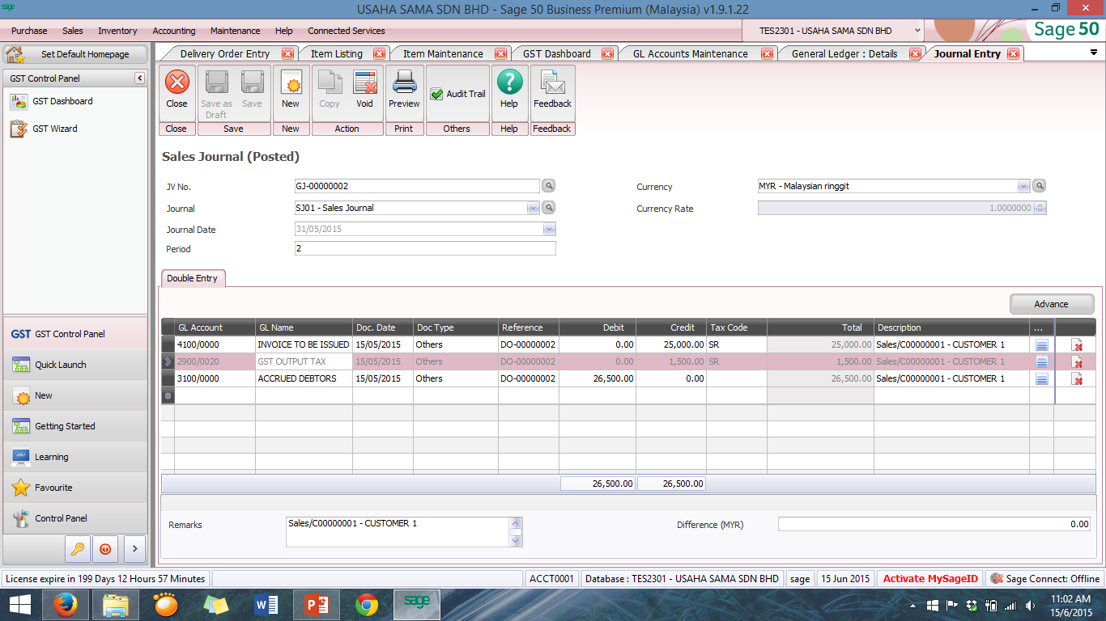Expand the Currency dropdown

(1024, 186)
